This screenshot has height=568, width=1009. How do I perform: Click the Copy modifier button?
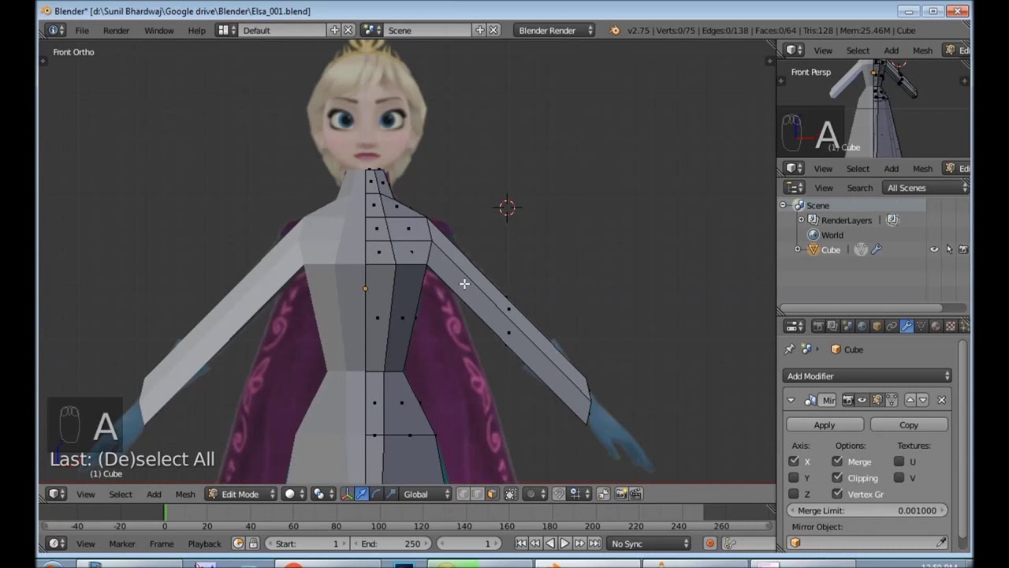tap(909, 424)
